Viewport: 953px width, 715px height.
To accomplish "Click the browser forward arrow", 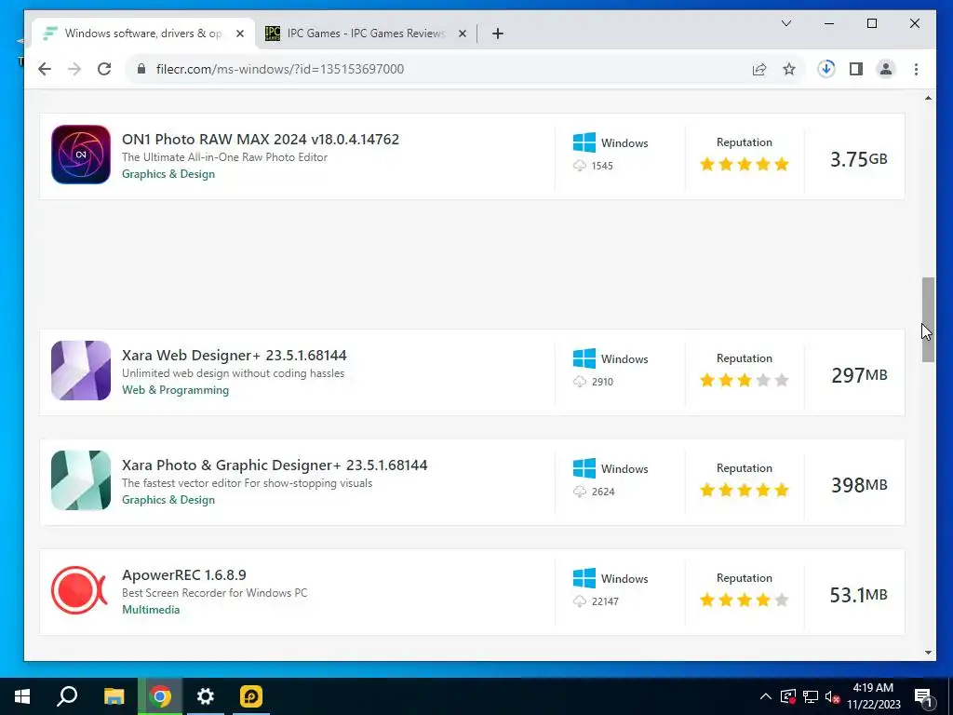I will point(74,69).
